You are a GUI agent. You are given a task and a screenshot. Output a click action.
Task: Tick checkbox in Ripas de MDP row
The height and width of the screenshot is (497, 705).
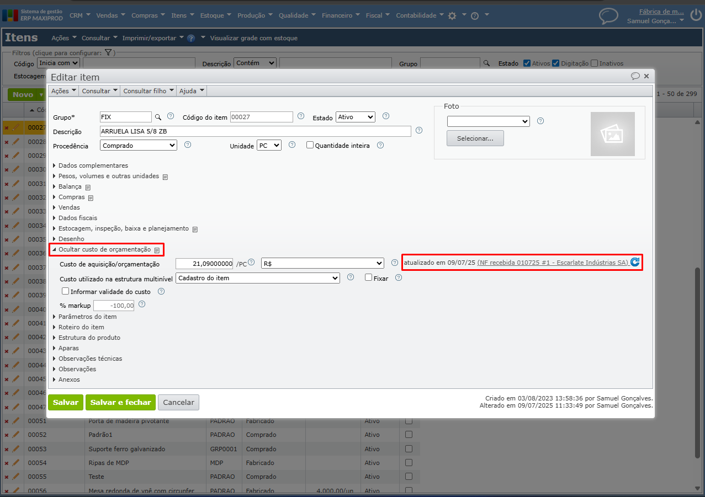pos(409,463)
